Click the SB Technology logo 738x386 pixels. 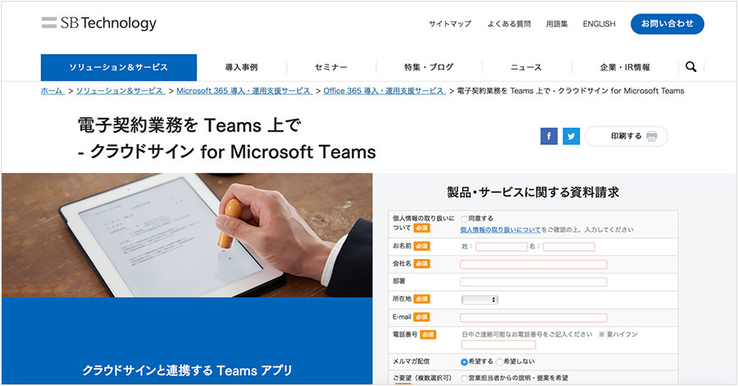coord(99,23)
